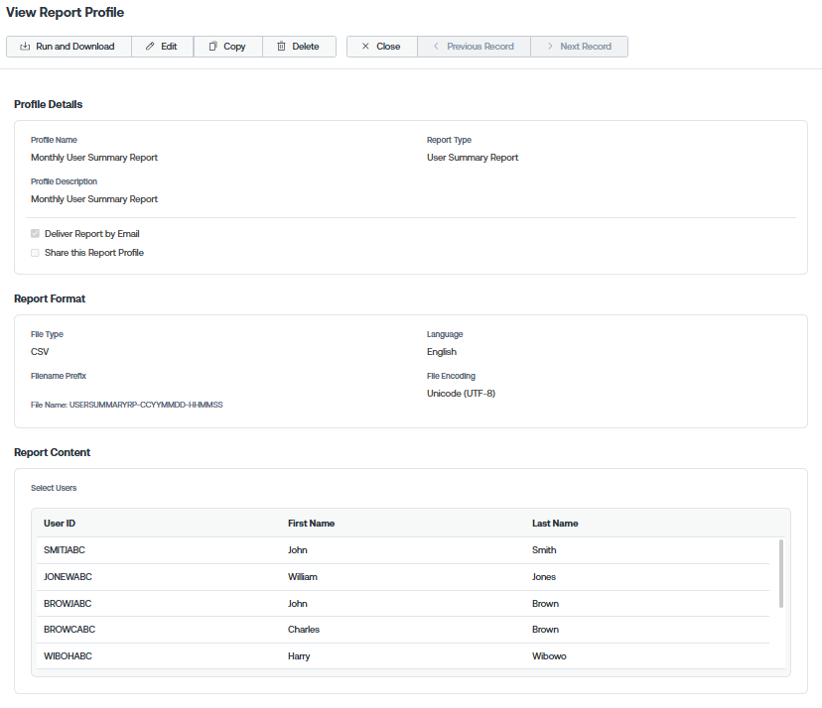822x708 pixels.
Task: Click the Copy button
Action: pyautogui.click(x=228, y=47)
